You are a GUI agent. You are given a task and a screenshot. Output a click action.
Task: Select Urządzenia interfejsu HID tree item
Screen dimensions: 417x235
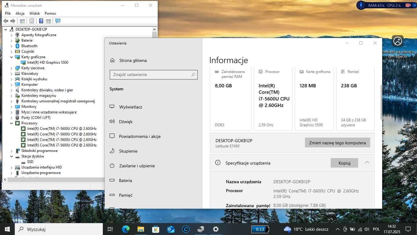(41, 167)
